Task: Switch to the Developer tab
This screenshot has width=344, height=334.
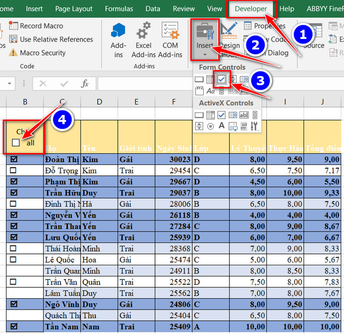Action: tap(250, 9)
